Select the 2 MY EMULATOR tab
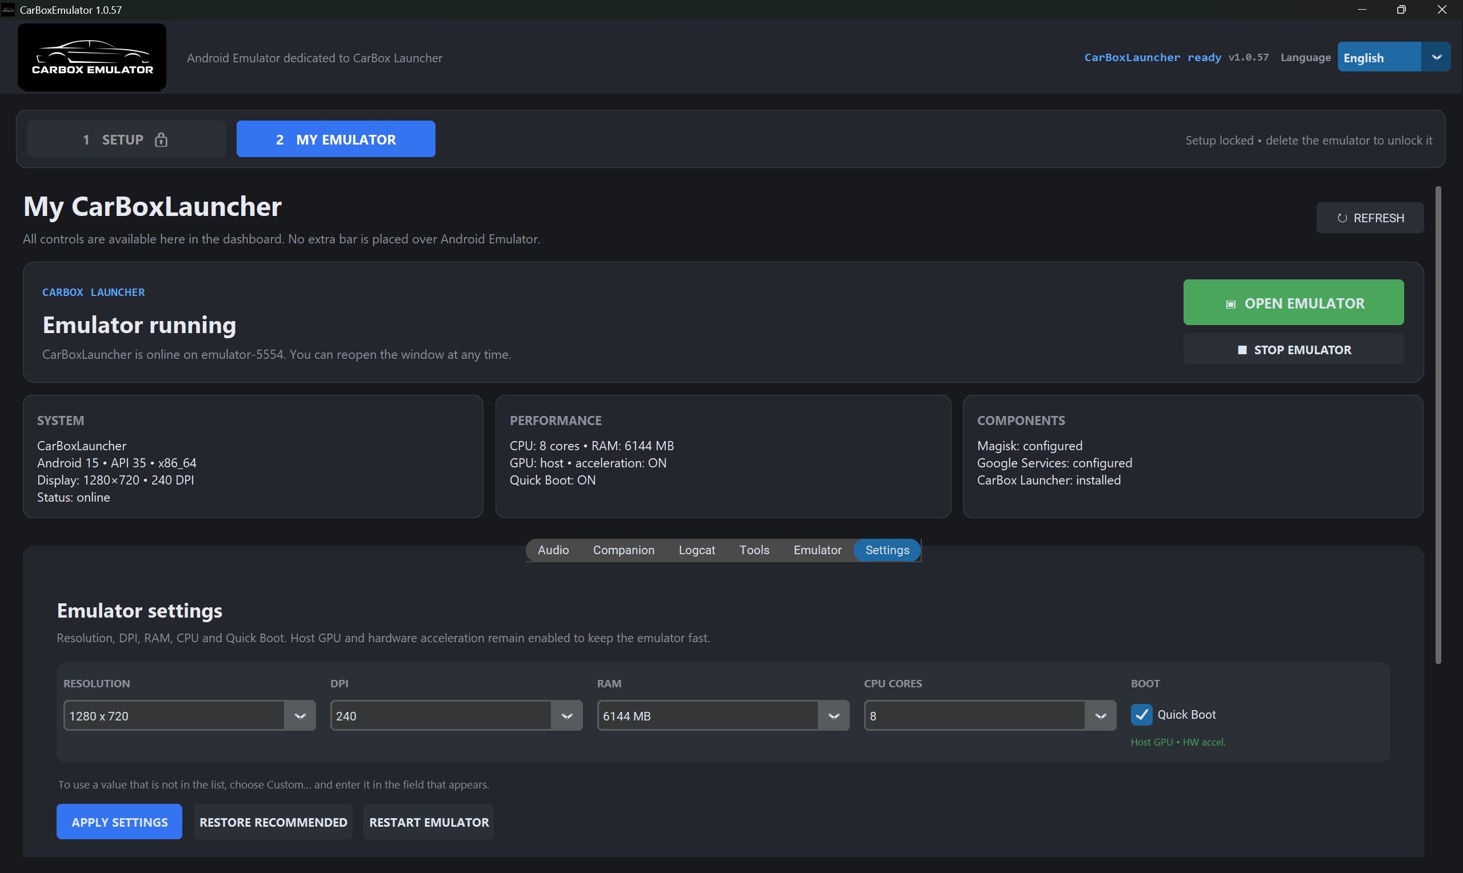This screenshot has height=873, width=1463. [335, 139]
